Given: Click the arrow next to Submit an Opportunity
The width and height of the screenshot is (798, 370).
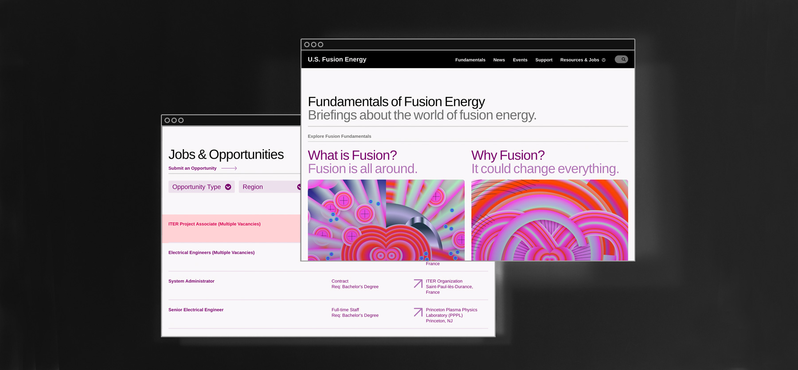Looking at the screenshot, I should [229, 168].
